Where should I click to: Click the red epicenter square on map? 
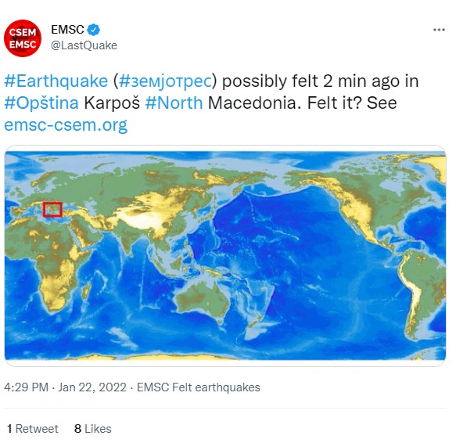click(x=52, y=210)
